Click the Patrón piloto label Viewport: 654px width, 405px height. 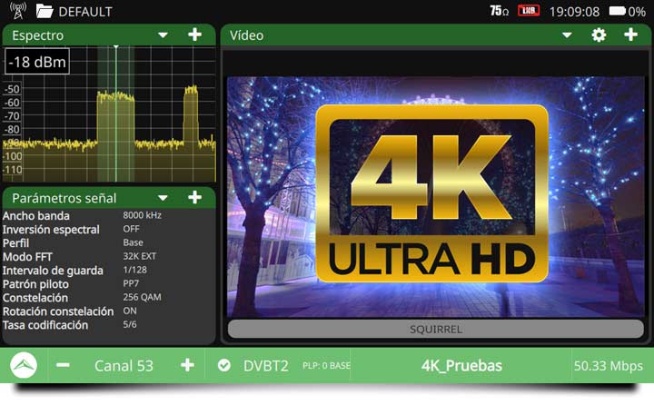coord(35,284)
